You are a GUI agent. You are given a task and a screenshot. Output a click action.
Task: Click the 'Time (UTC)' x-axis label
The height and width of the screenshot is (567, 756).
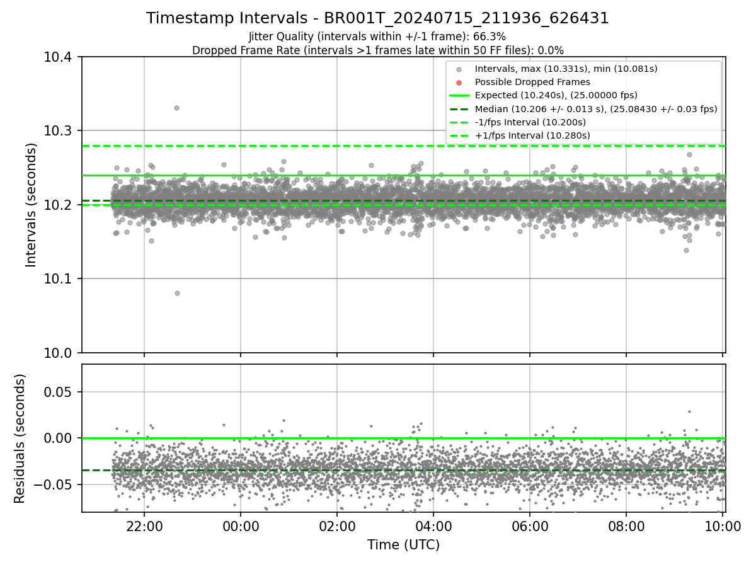click(x=403, y=545)
